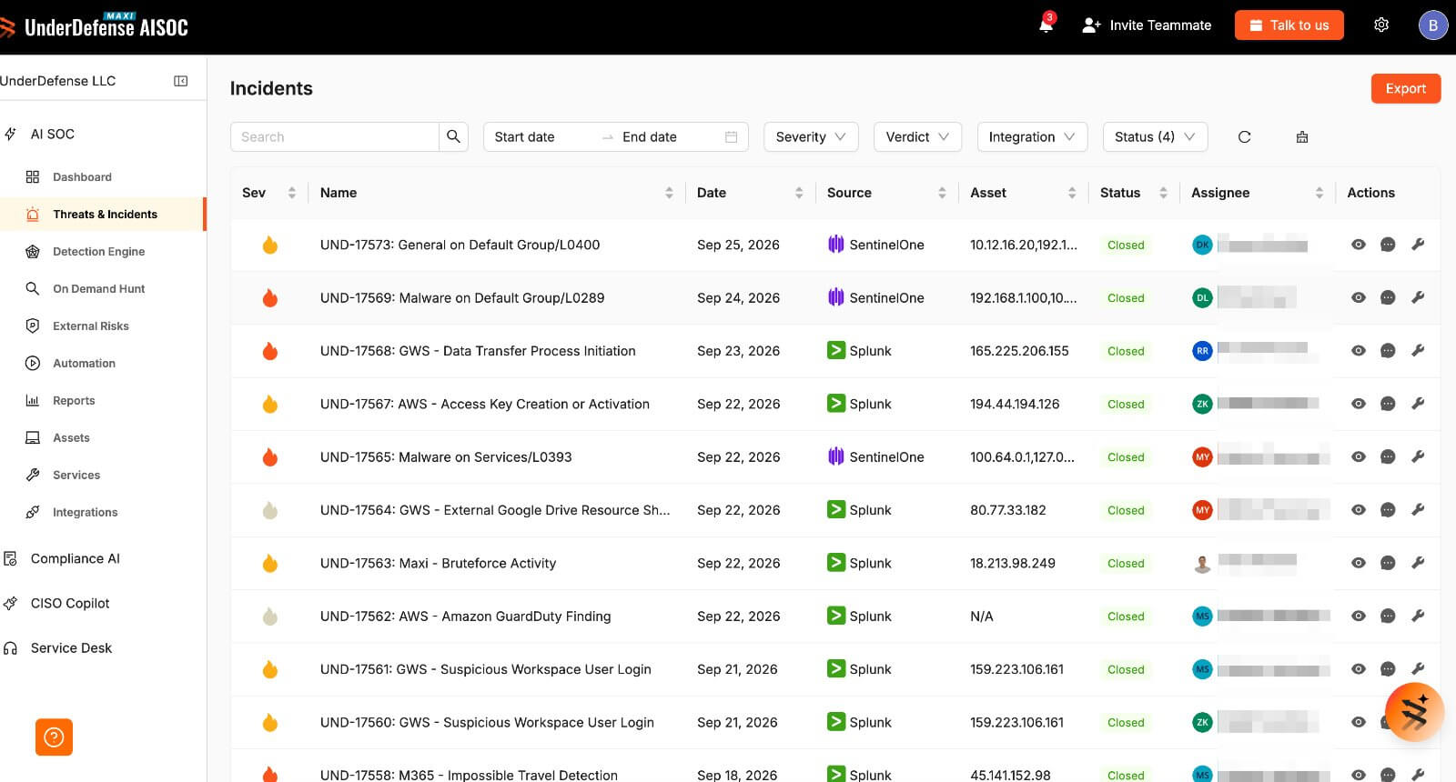Screen dimensions: 1456x782
Task: Open the Integration filter dropdown
Action: (1032, 136)
